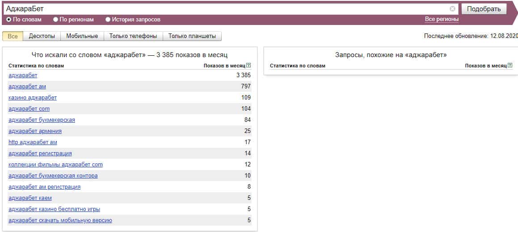Click heading 'Что искали со словом «аджарабет»'
The height and width of the screenshot is (232, 518).
89,55
